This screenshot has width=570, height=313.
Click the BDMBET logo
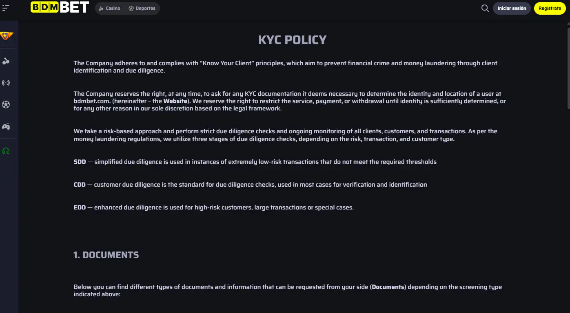coord(60,7)
